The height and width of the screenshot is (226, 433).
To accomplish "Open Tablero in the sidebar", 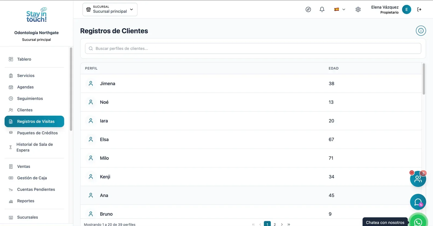I will (34, 59).
